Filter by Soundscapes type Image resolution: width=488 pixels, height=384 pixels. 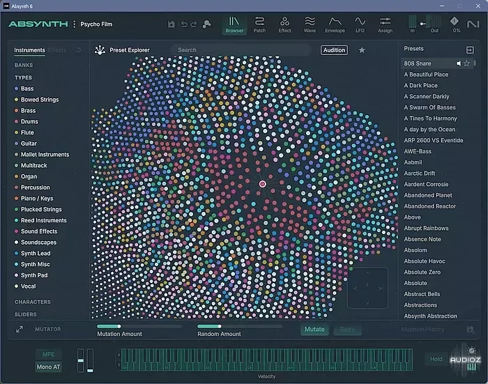(36, 243)
